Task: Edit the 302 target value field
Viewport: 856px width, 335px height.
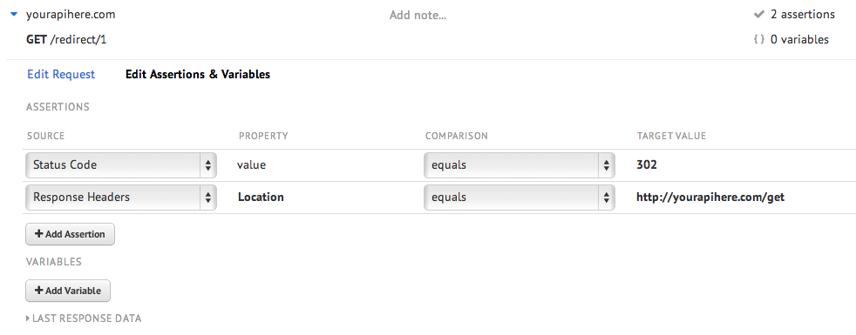Action: (x=647, y=165)
